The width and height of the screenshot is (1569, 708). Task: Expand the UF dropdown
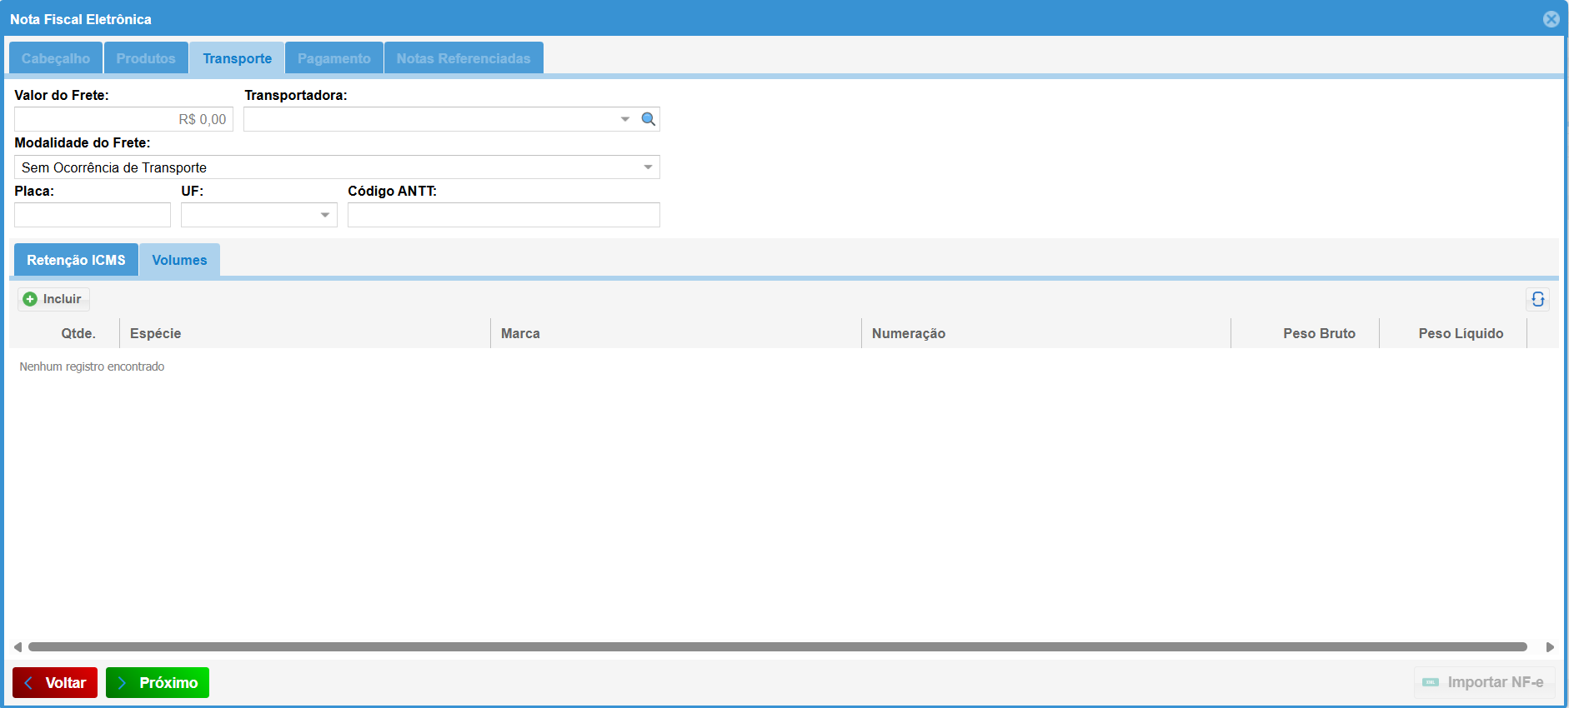(x=324, y=215)
